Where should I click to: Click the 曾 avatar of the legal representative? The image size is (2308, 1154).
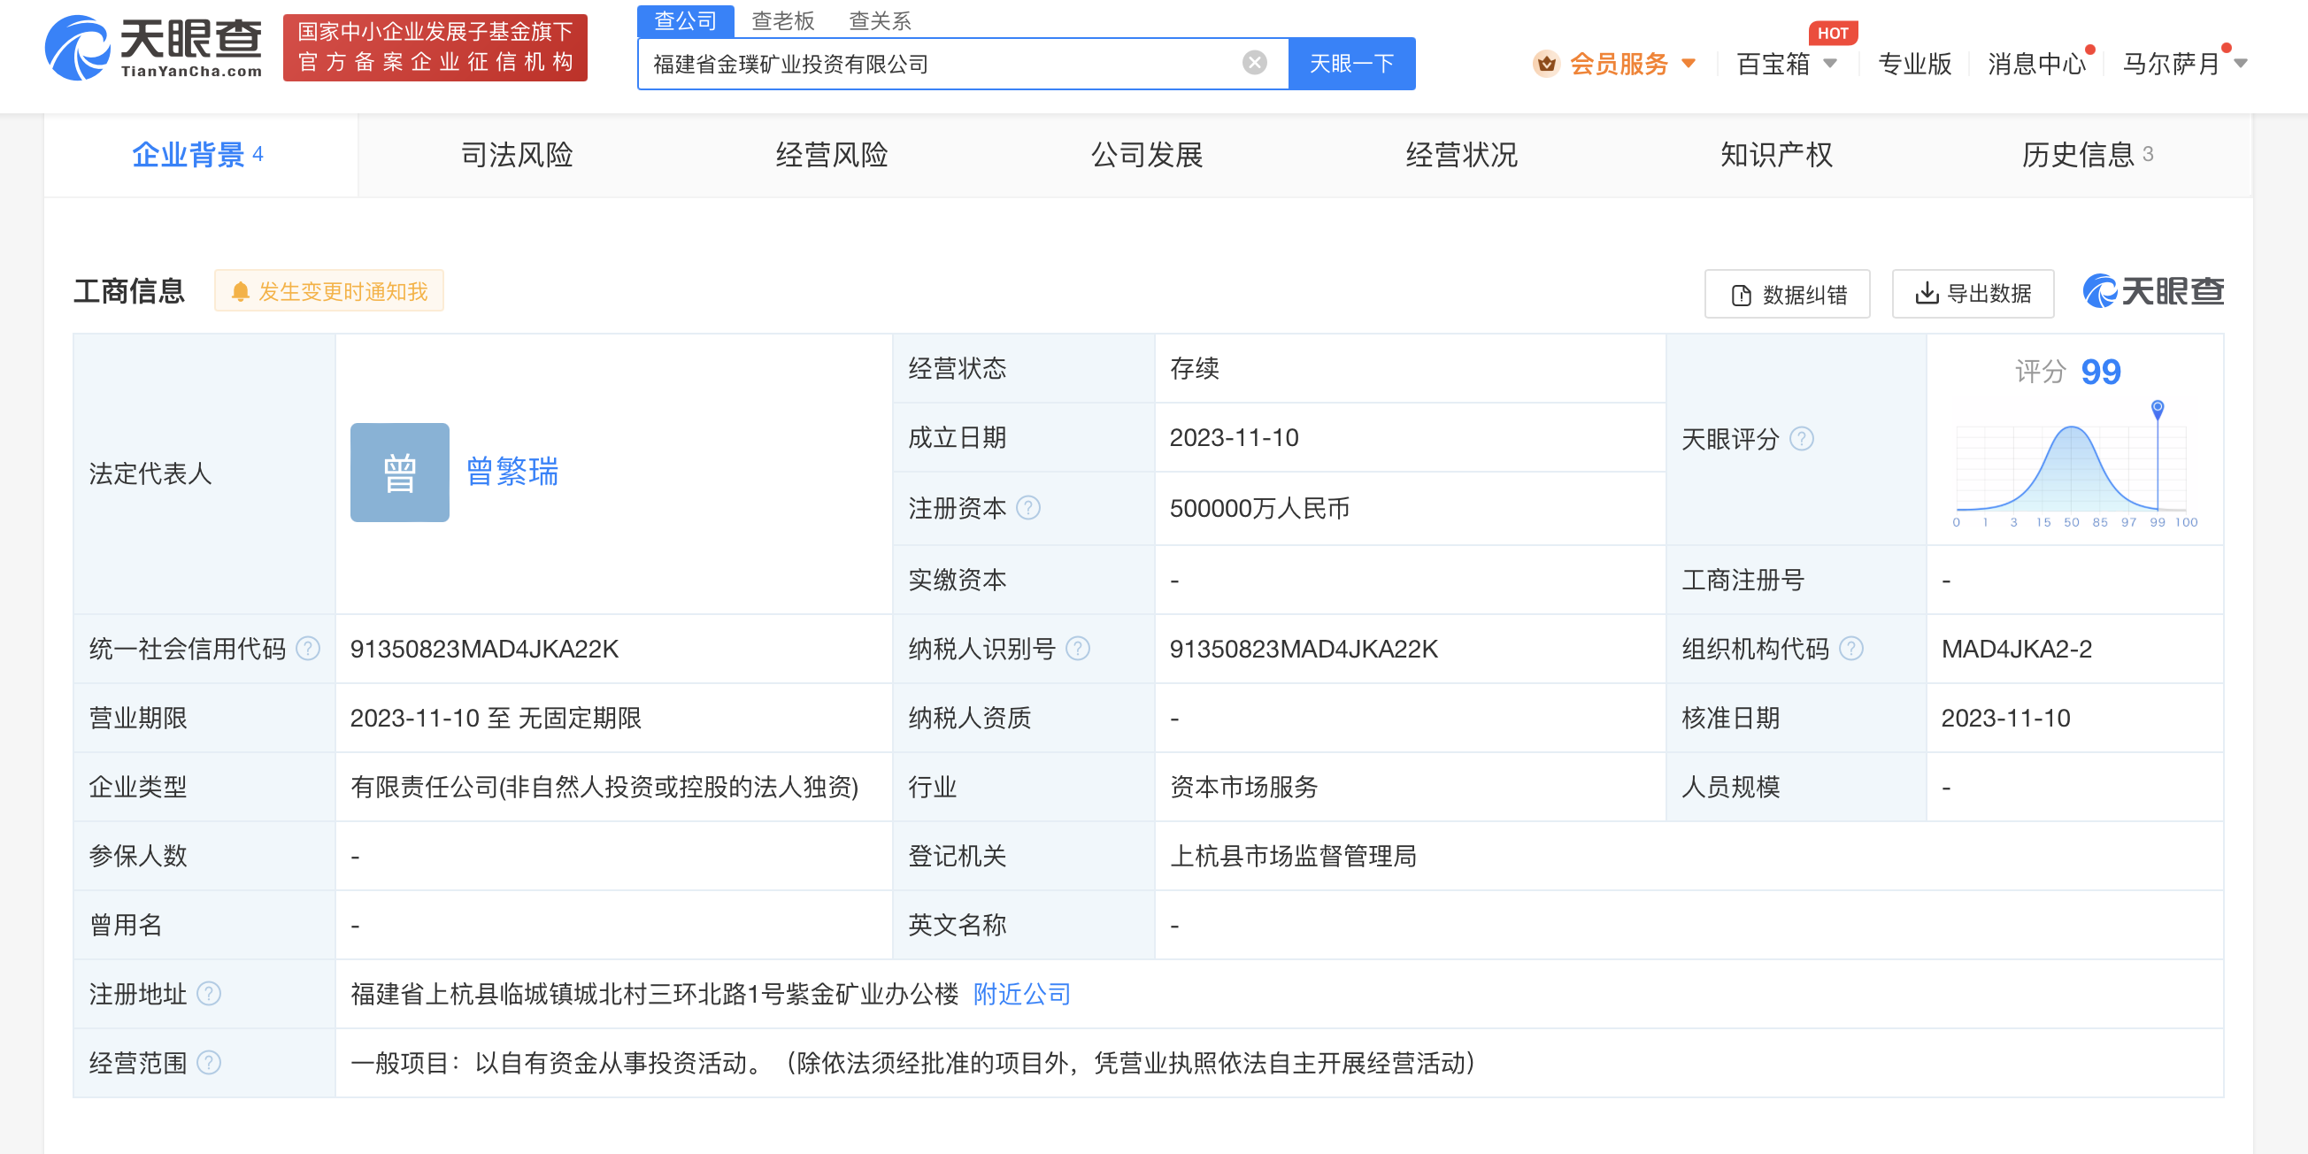coord(400,473)
